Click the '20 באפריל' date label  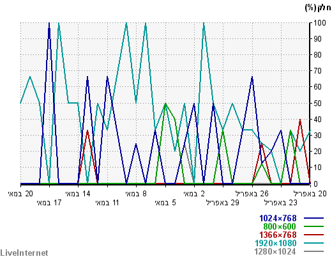click(x=310, y=194)
